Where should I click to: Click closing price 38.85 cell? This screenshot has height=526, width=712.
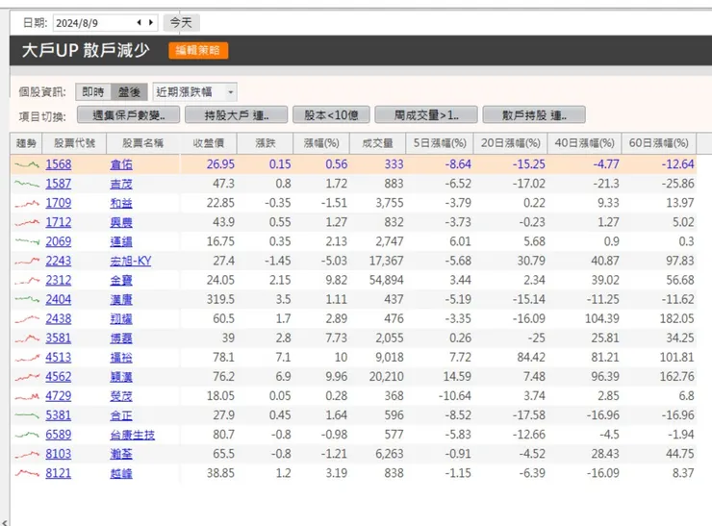[220, 473]
